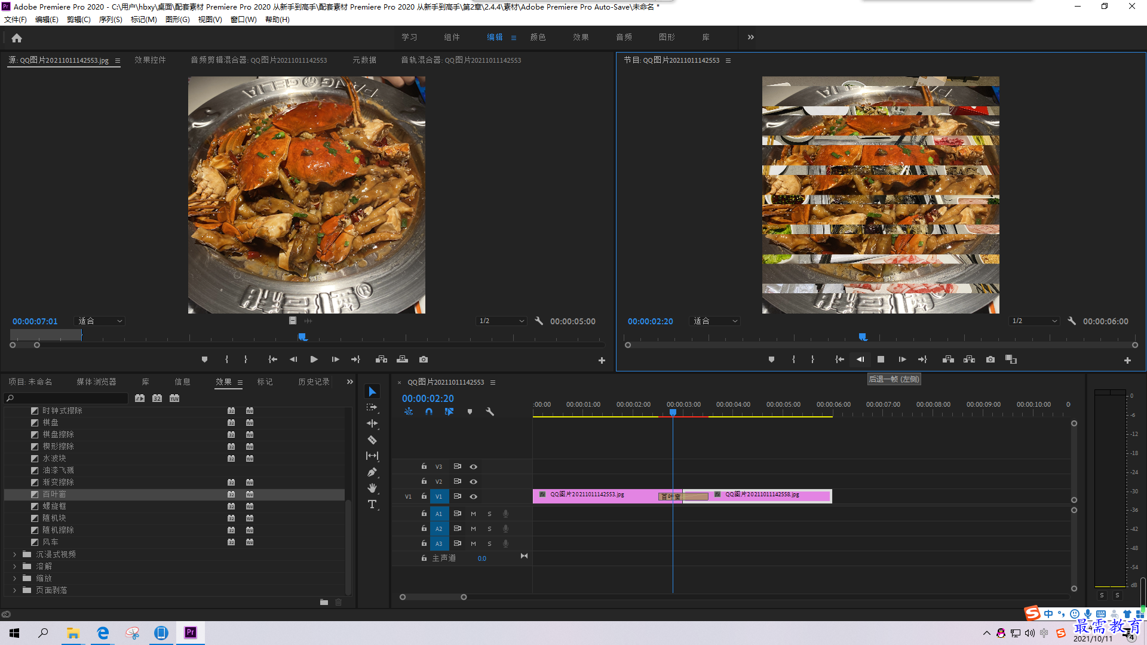Toggle V1 track visibility eye
Image resolution: width=1147 pixels, height=645 pixels.
(474, 496)
